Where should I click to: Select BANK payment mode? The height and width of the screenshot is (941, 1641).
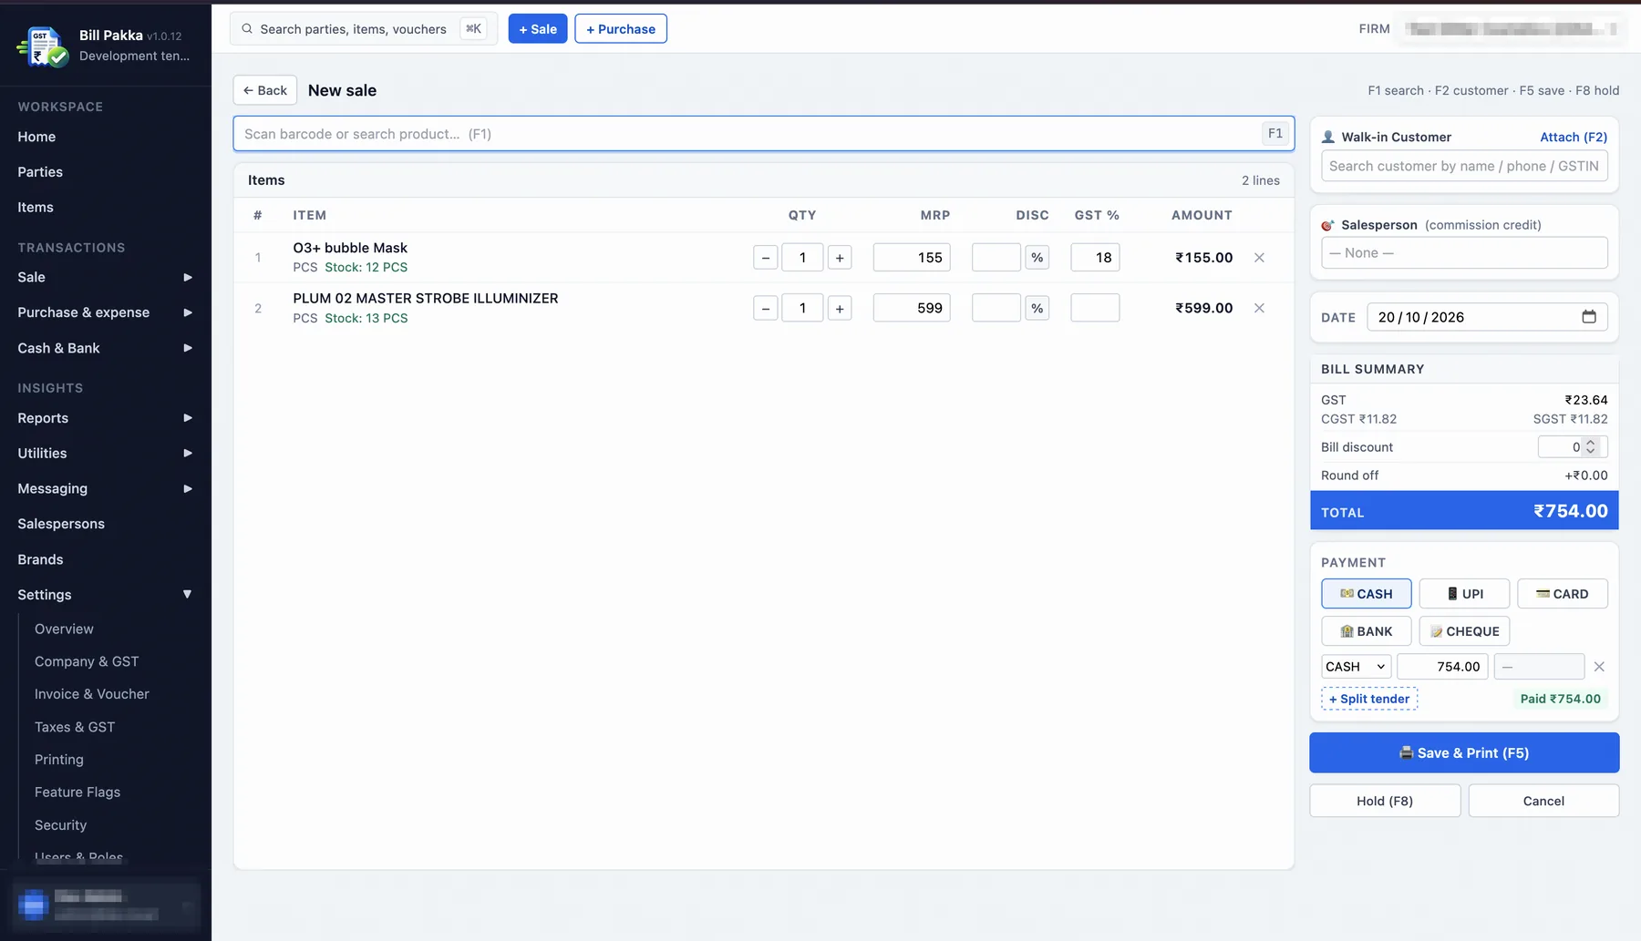click(x=1367, y=631)
